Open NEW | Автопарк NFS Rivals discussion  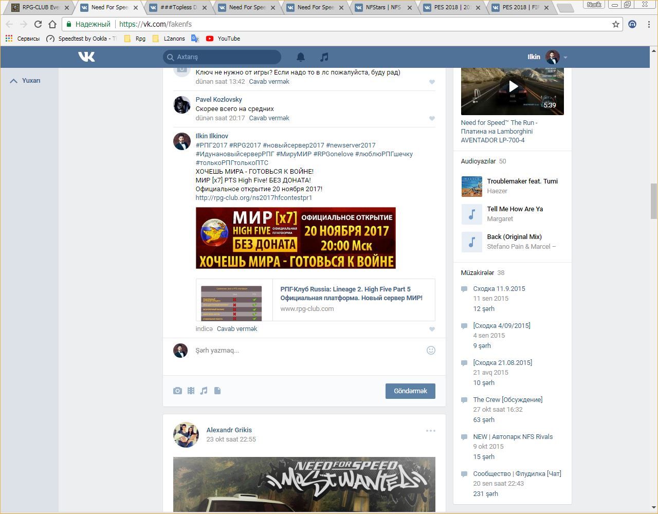(513, 437)
